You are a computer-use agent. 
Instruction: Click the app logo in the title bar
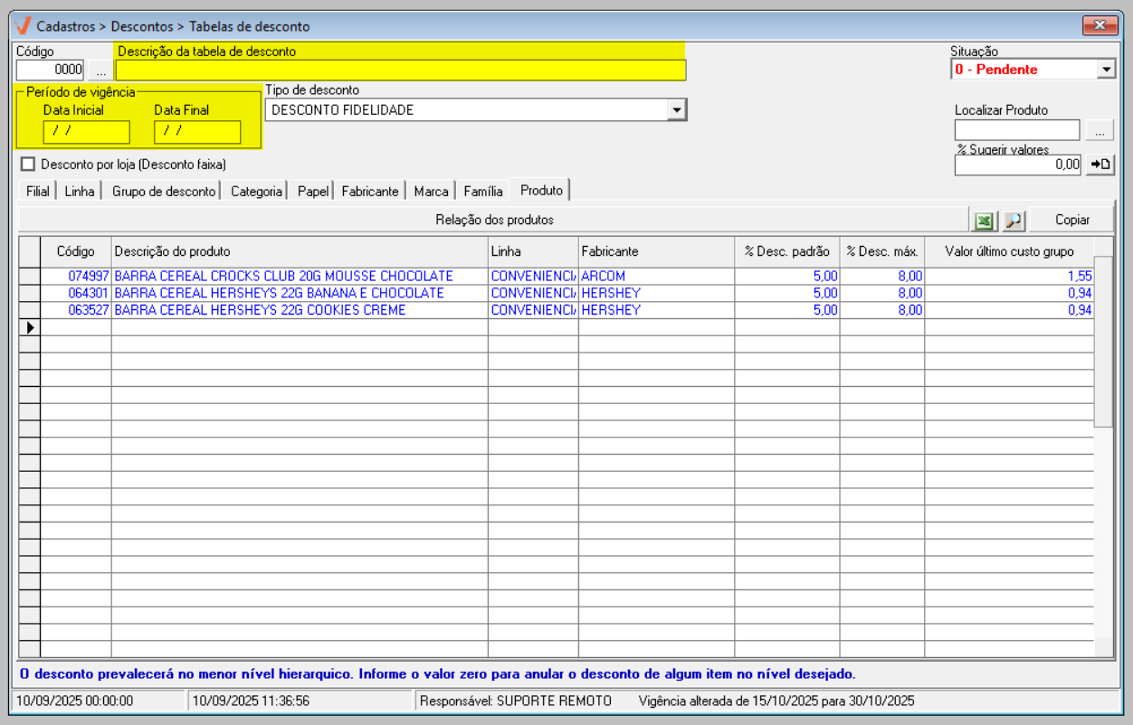[x=23, y=25]
